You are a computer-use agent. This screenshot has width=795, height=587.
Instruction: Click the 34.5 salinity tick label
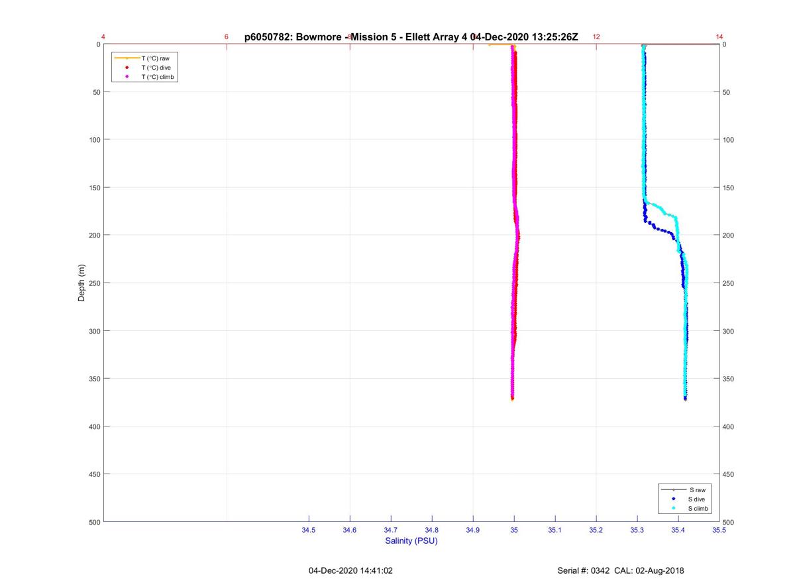tap(309, 530)
